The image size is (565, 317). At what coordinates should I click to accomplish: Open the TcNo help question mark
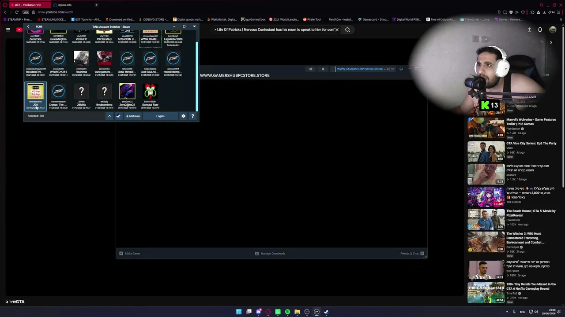[x=192, y=116]
